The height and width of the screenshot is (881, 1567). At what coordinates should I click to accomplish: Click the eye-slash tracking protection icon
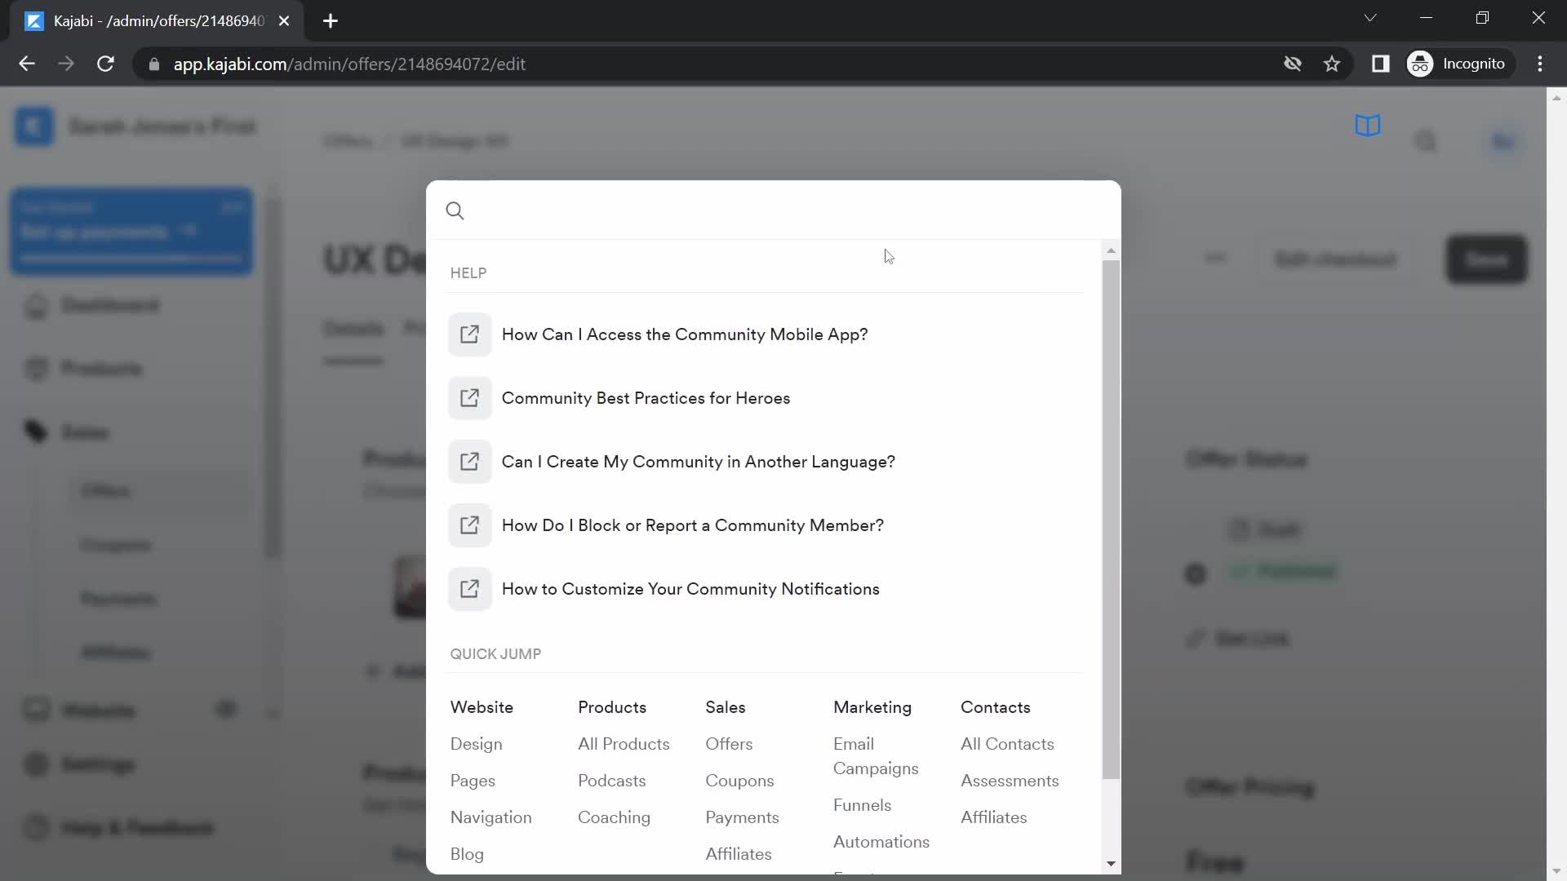click(x=1293, y=64)
